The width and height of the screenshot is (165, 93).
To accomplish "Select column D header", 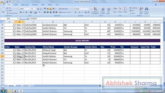I will click(x=53, y=22).
